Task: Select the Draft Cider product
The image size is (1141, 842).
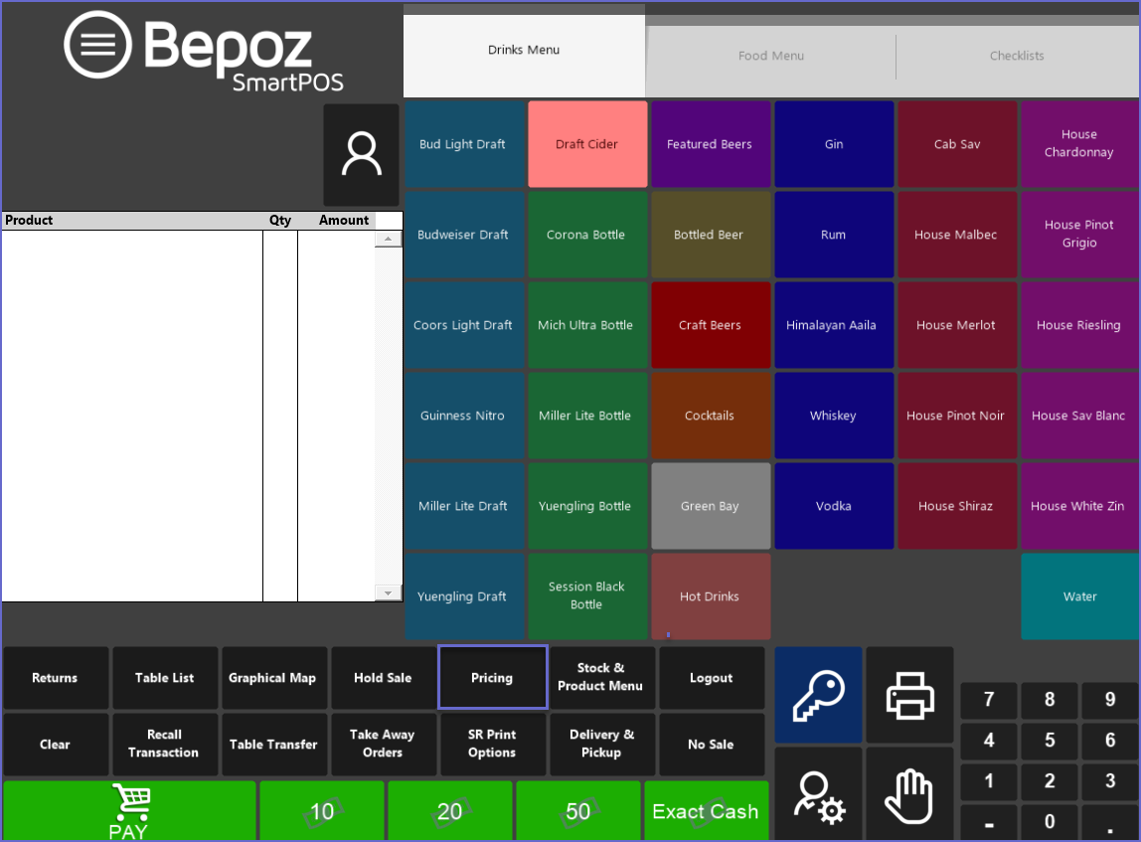Action: coord(586,144)
